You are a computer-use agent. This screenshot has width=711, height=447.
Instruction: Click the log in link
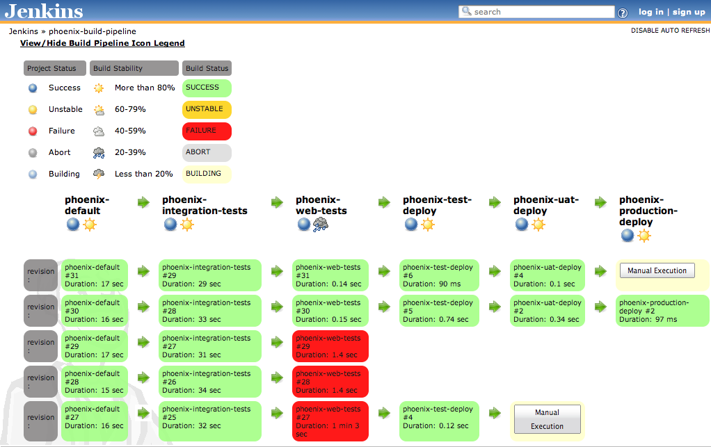point(650,12)
